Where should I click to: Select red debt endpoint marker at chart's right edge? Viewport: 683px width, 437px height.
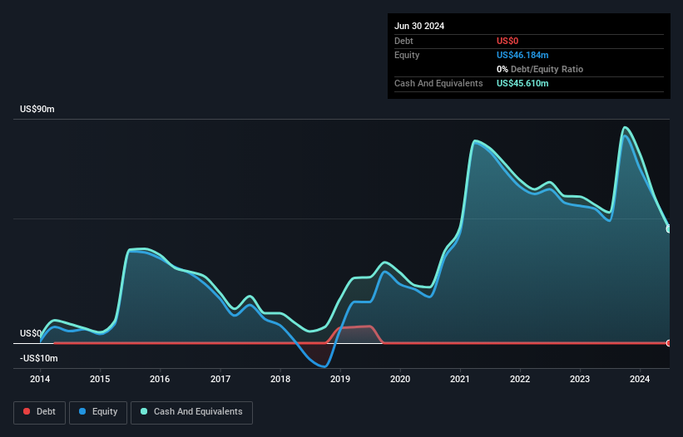[x=669, y=343]
